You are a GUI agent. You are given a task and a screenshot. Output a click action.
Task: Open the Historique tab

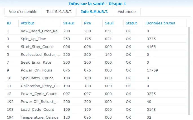tap(126, 11)
